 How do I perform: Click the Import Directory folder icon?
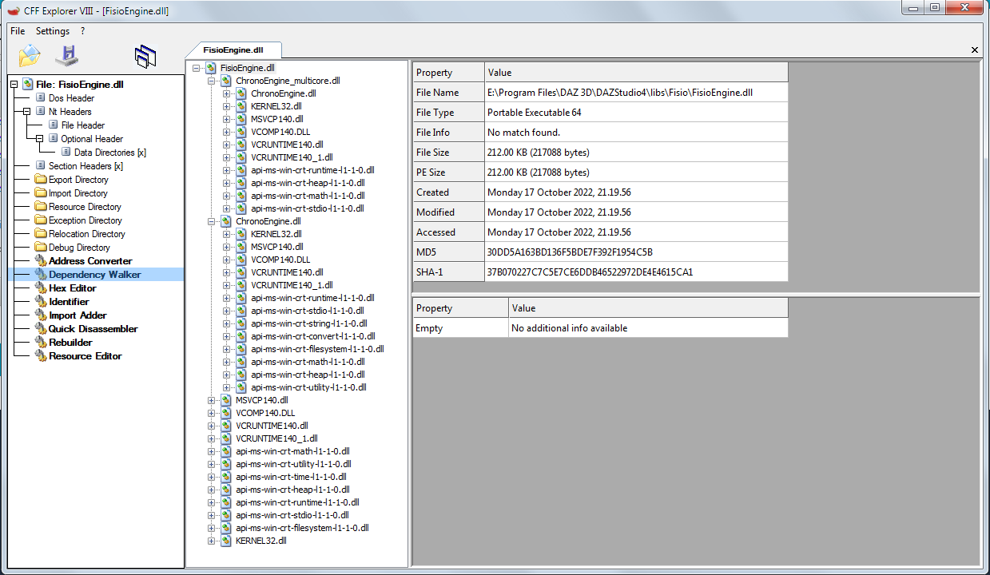click(x=41, y=193)
